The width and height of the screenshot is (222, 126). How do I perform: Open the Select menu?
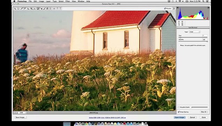[x=61, y=1]
